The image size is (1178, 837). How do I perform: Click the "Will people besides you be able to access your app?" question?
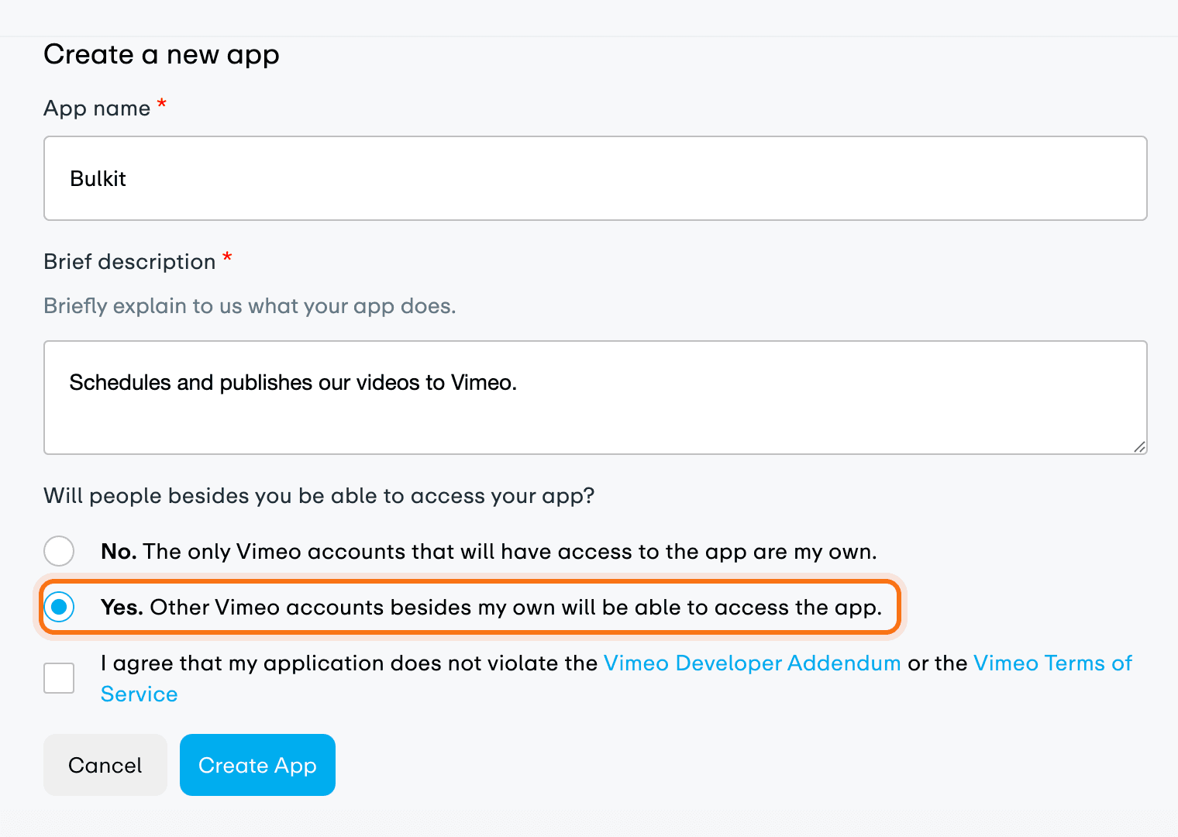coord(319,496)
